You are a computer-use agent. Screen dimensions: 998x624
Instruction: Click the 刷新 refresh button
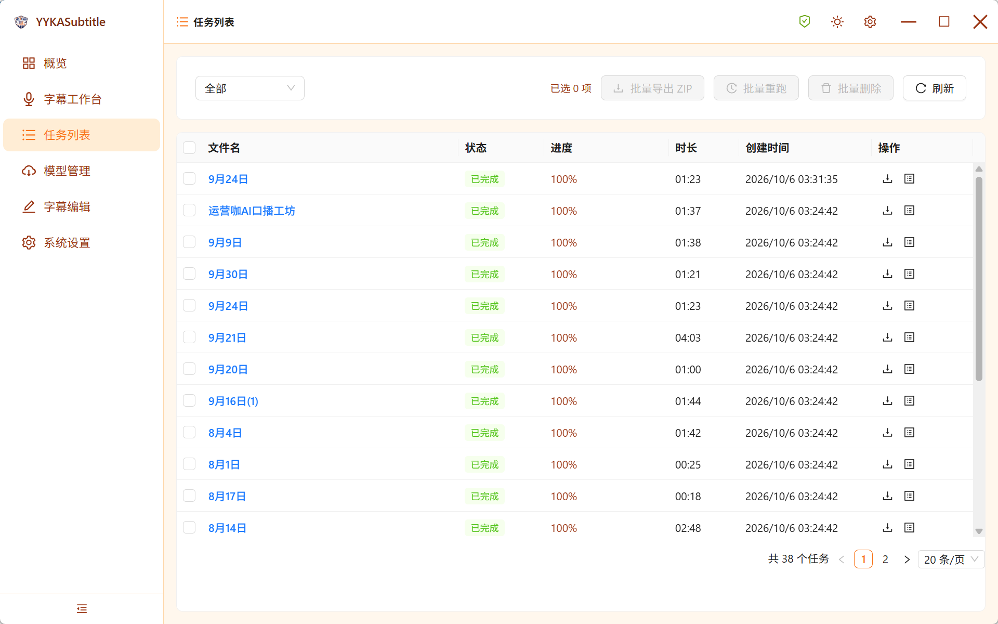pyautogui.click(x=934, y=88)
